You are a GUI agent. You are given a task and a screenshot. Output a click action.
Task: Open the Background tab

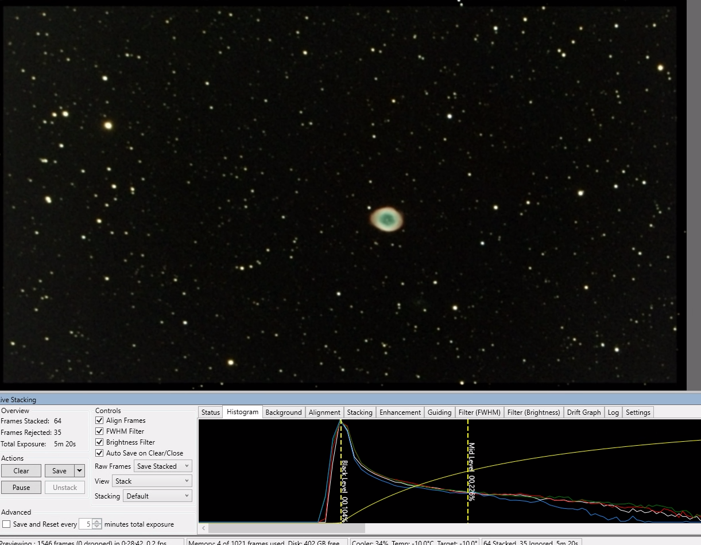[284, 412]
